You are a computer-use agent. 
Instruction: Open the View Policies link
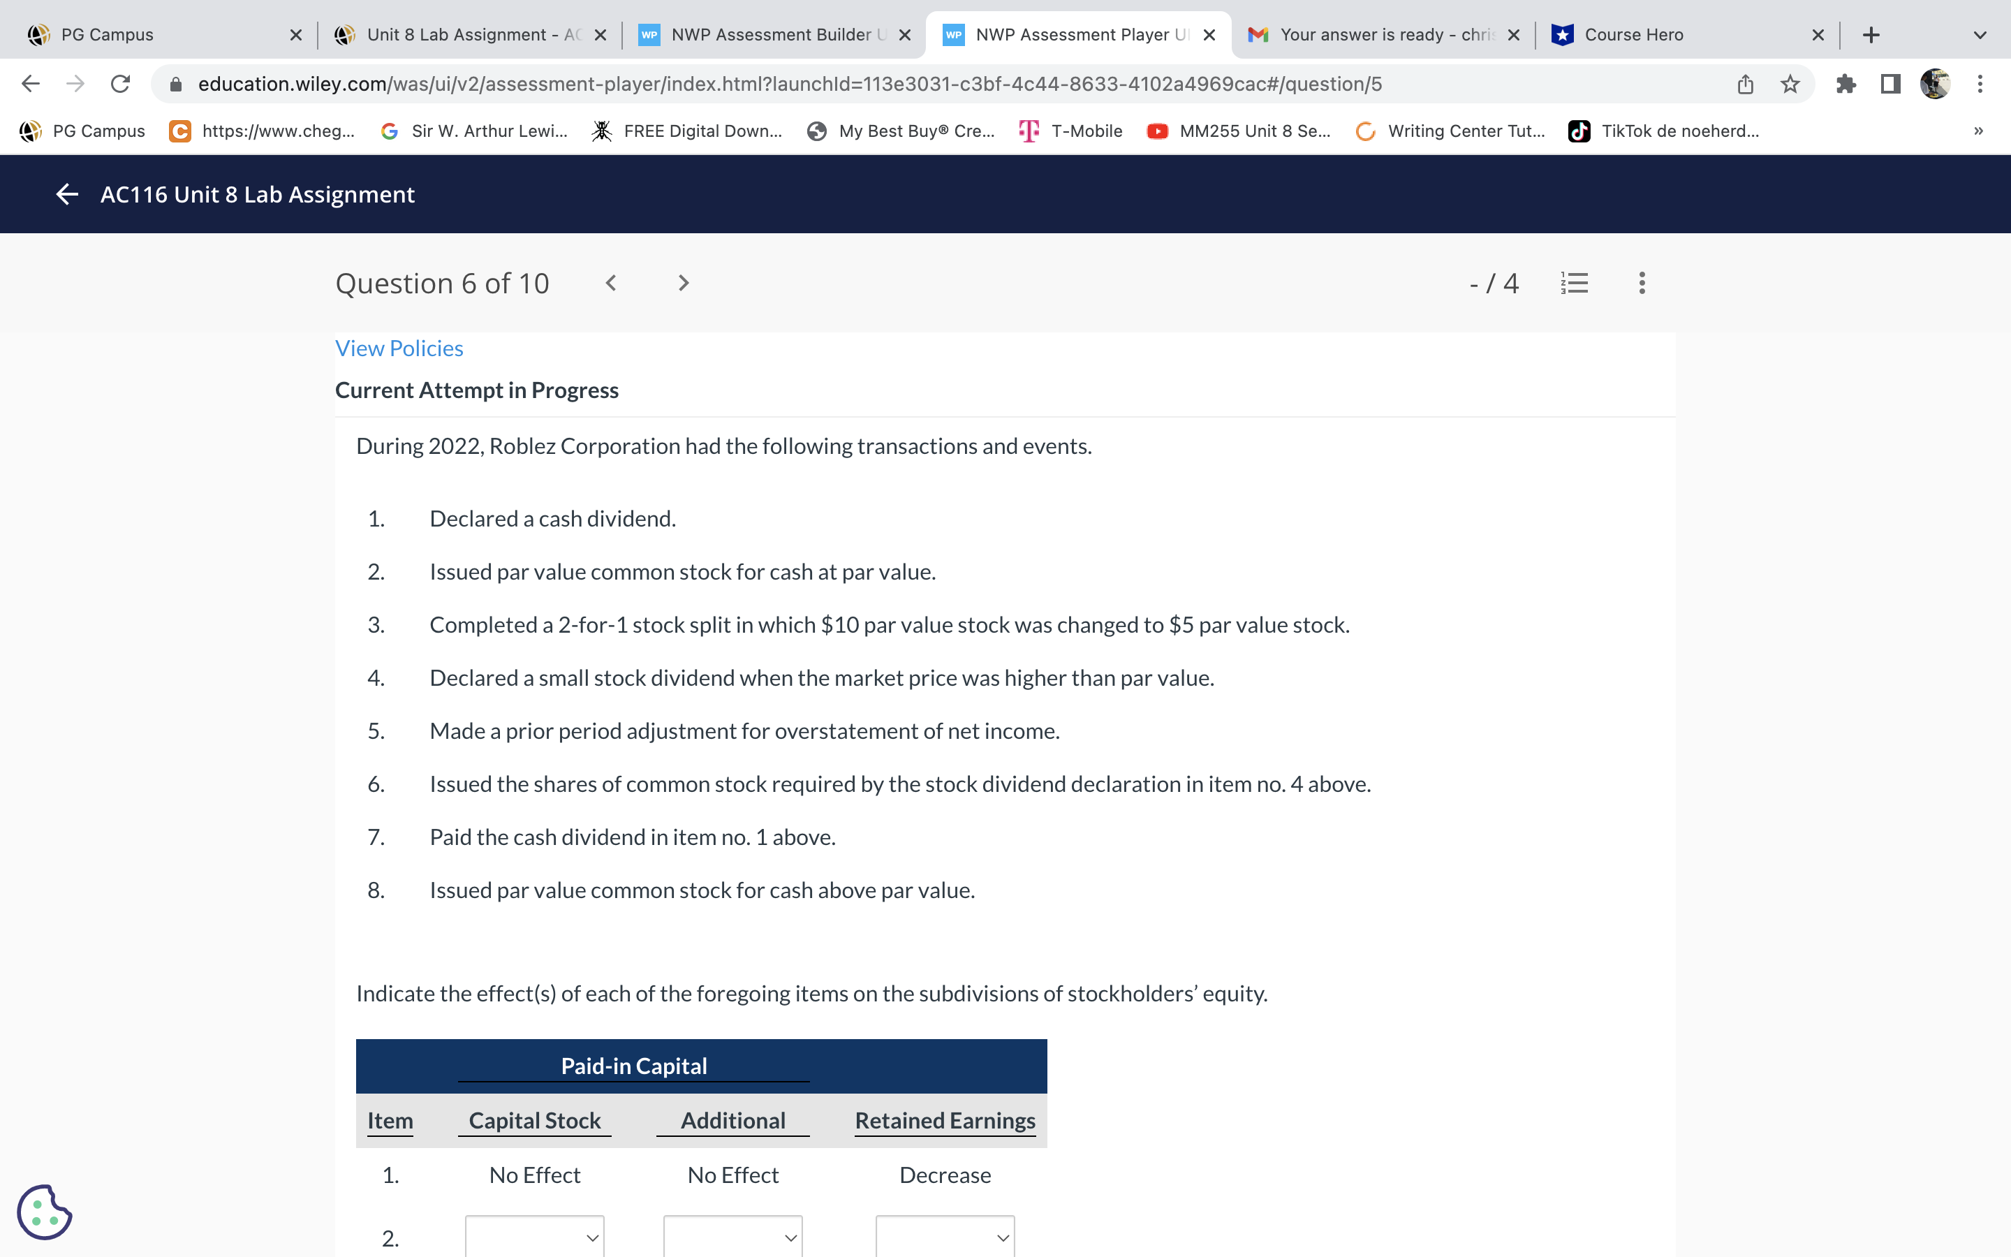coord(399,348)
